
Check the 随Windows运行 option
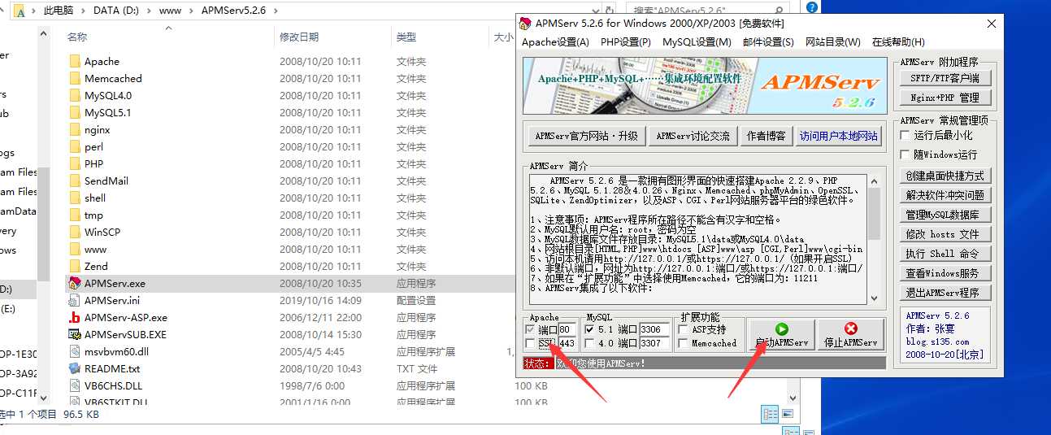click(x=906, y=154)
